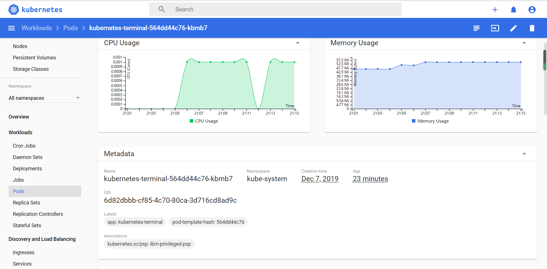Click the vertical page scrollbar thumb
The height and width of the screenshot is (269, 547).
(x=545, y=60)
